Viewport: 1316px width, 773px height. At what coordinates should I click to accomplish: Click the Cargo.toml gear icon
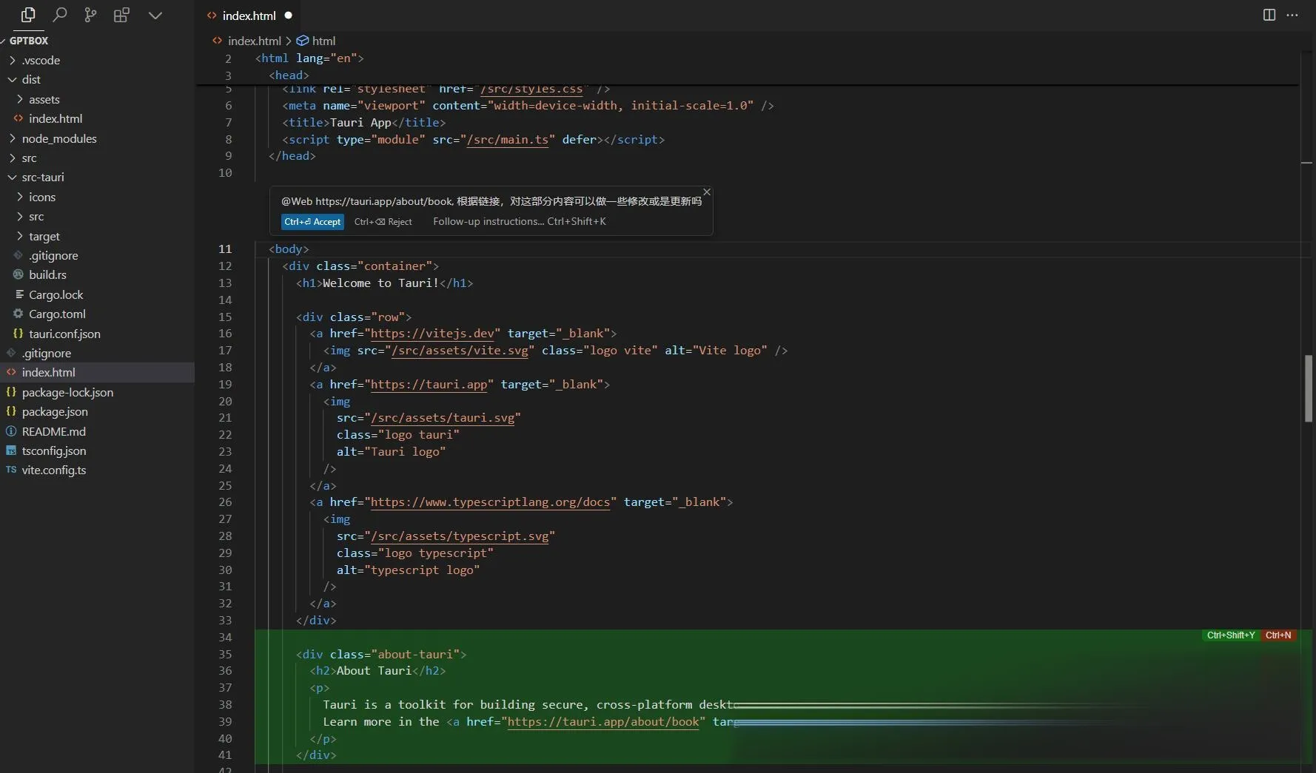coord(19,314)
